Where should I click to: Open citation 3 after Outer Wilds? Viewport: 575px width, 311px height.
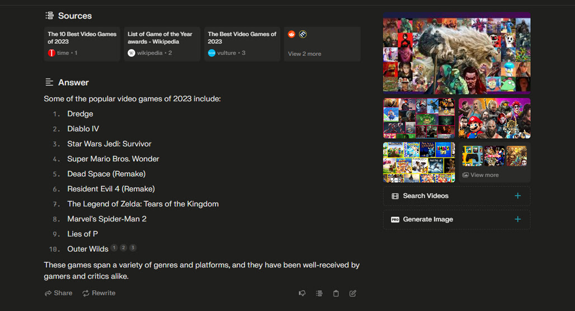pyautogui.click(x=133, y=248)
